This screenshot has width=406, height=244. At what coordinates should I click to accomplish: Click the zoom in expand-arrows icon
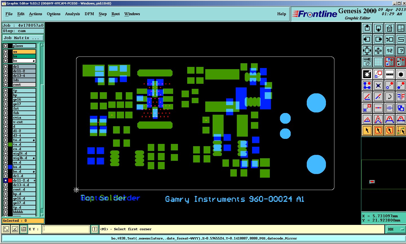click(x=367, y=51)
